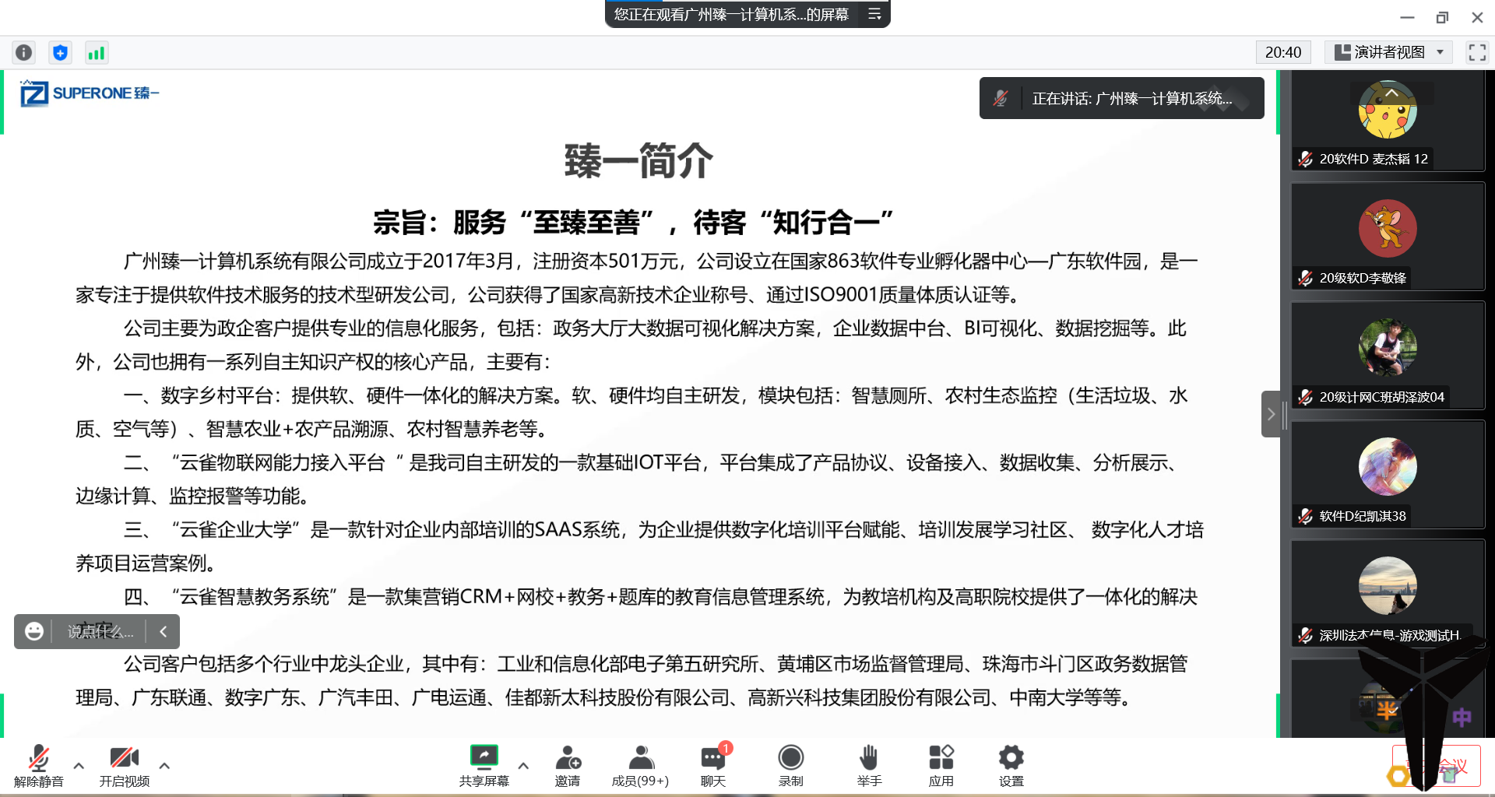Turn on video (开启视频)
The height and width of the screenshot is (797, 1495).
pos(124,765)
